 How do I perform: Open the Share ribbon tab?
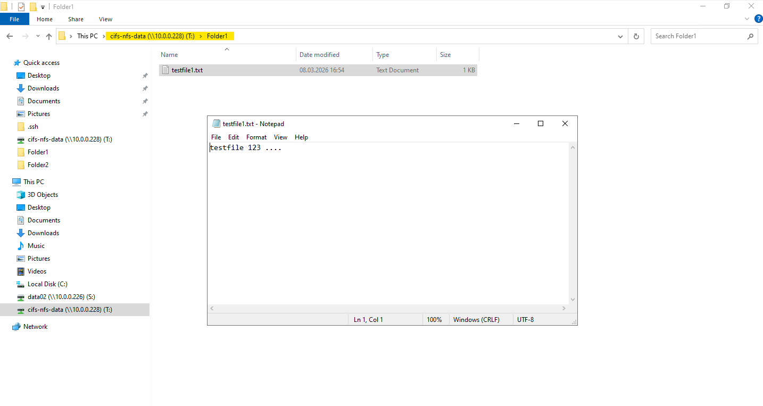[76, 19]
